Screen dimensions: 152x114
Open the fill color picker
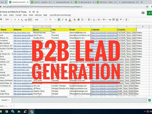[75, 20]
